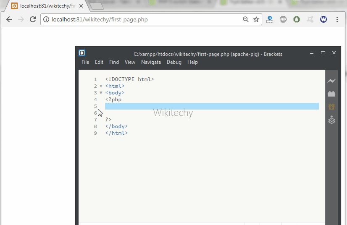The width and height of the screenshot is (347, 225).
Task: Open the Navigate menu in Brackets
Action: pyautogui.click(x=151, y=62)
